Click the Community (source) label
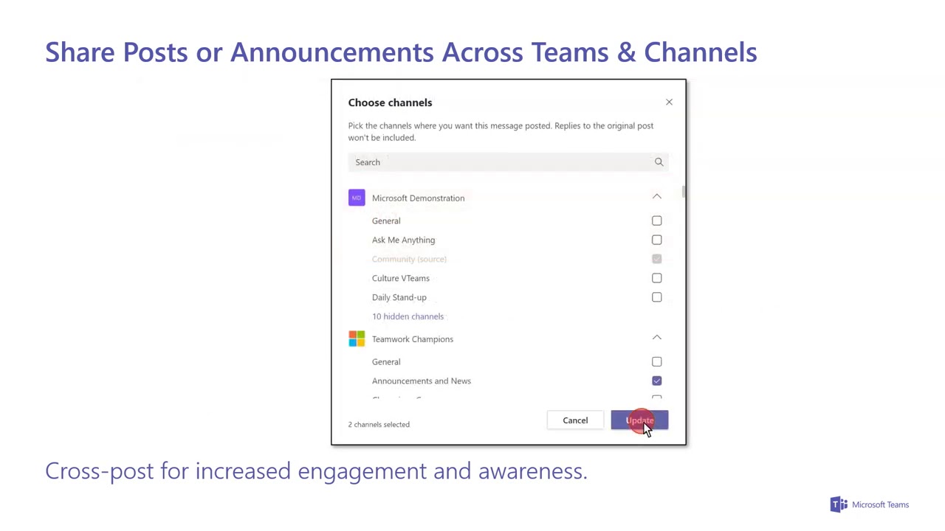Screen dimensions: 945x531 [x=409, y=259]
